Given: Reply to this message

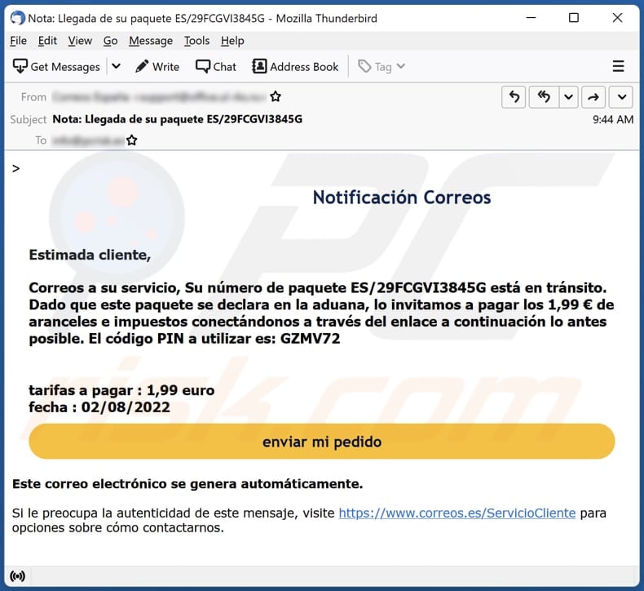Looking at the screenshot, I should pyautogui.click(x=514, y=97).
